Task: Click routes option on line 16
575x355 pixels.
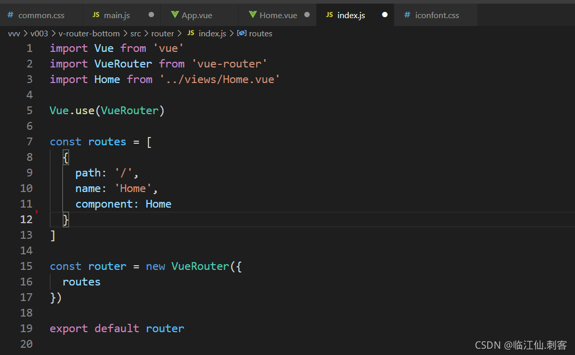Action: tap(81, 282)
